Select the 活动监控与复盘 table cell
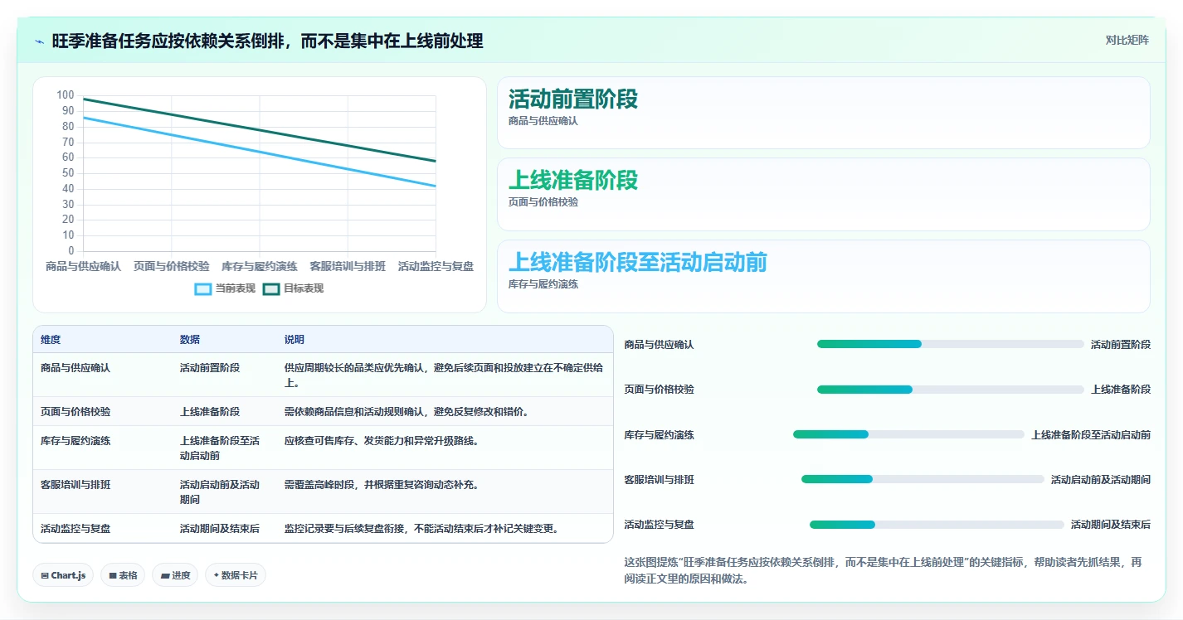The image size is (1183, 620). pyautogui.click(x=103, y=528)
